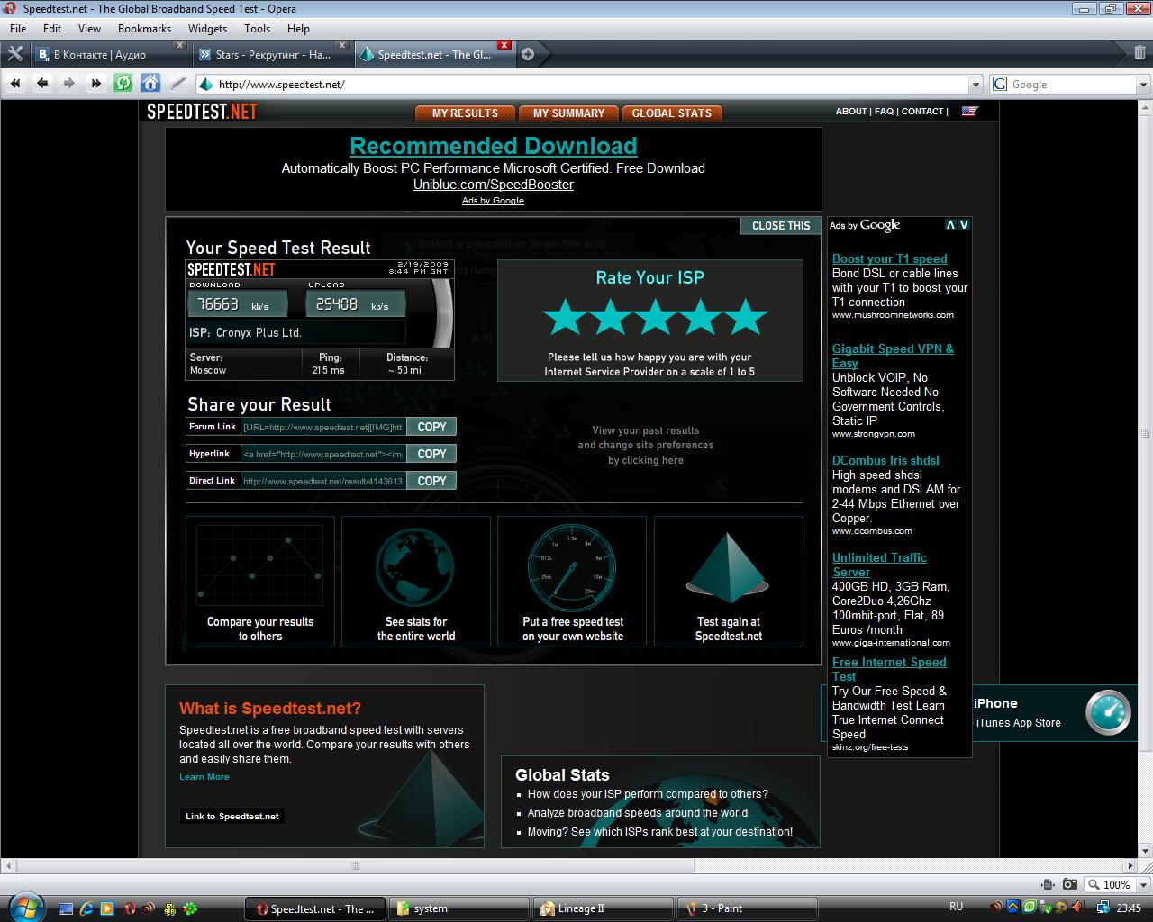Click the Learn More link
The image size is (1153, 922).
click(204, 777)
